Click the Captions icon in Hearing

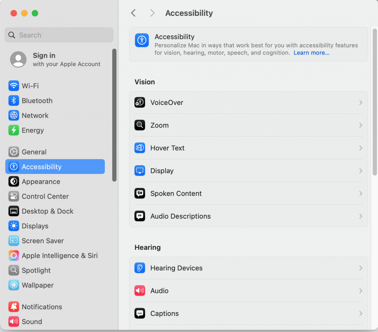(140, 314)
